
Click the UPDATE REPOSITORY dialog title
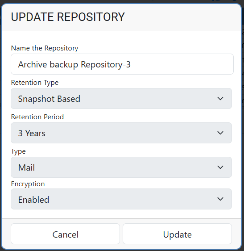tap(68, 17)
